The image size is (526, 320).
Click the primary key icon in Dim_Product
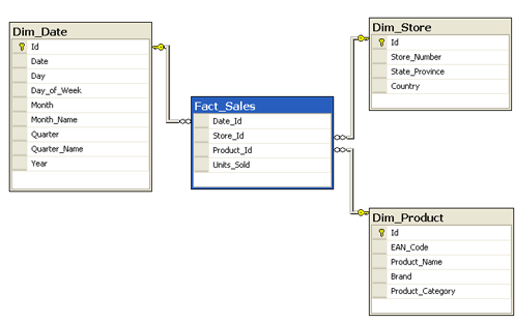click(x=381, y=233)
